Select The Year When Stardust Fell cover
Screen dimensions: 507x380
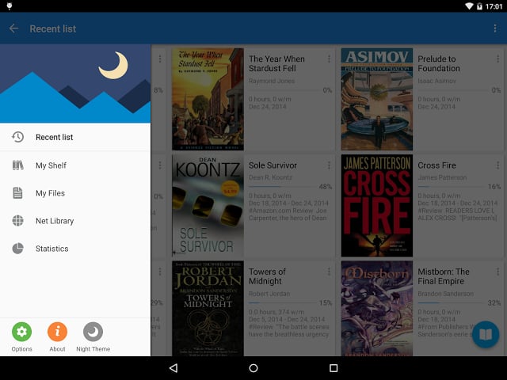(x=208, y=99)
